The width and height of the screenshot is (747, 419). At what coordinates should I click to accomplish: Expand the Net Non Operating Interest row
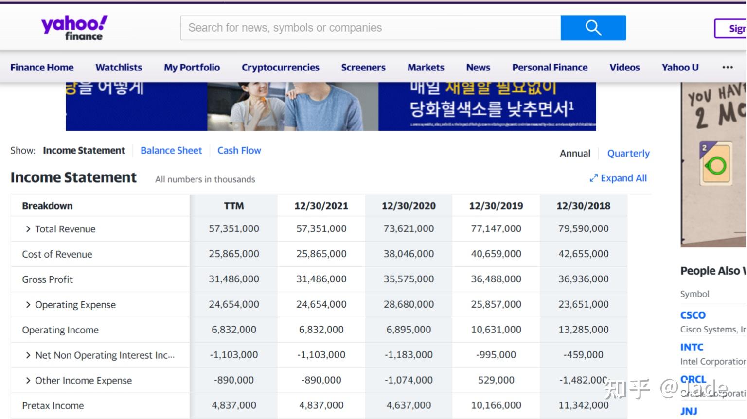pyautogui.click(x=28, y=355)
